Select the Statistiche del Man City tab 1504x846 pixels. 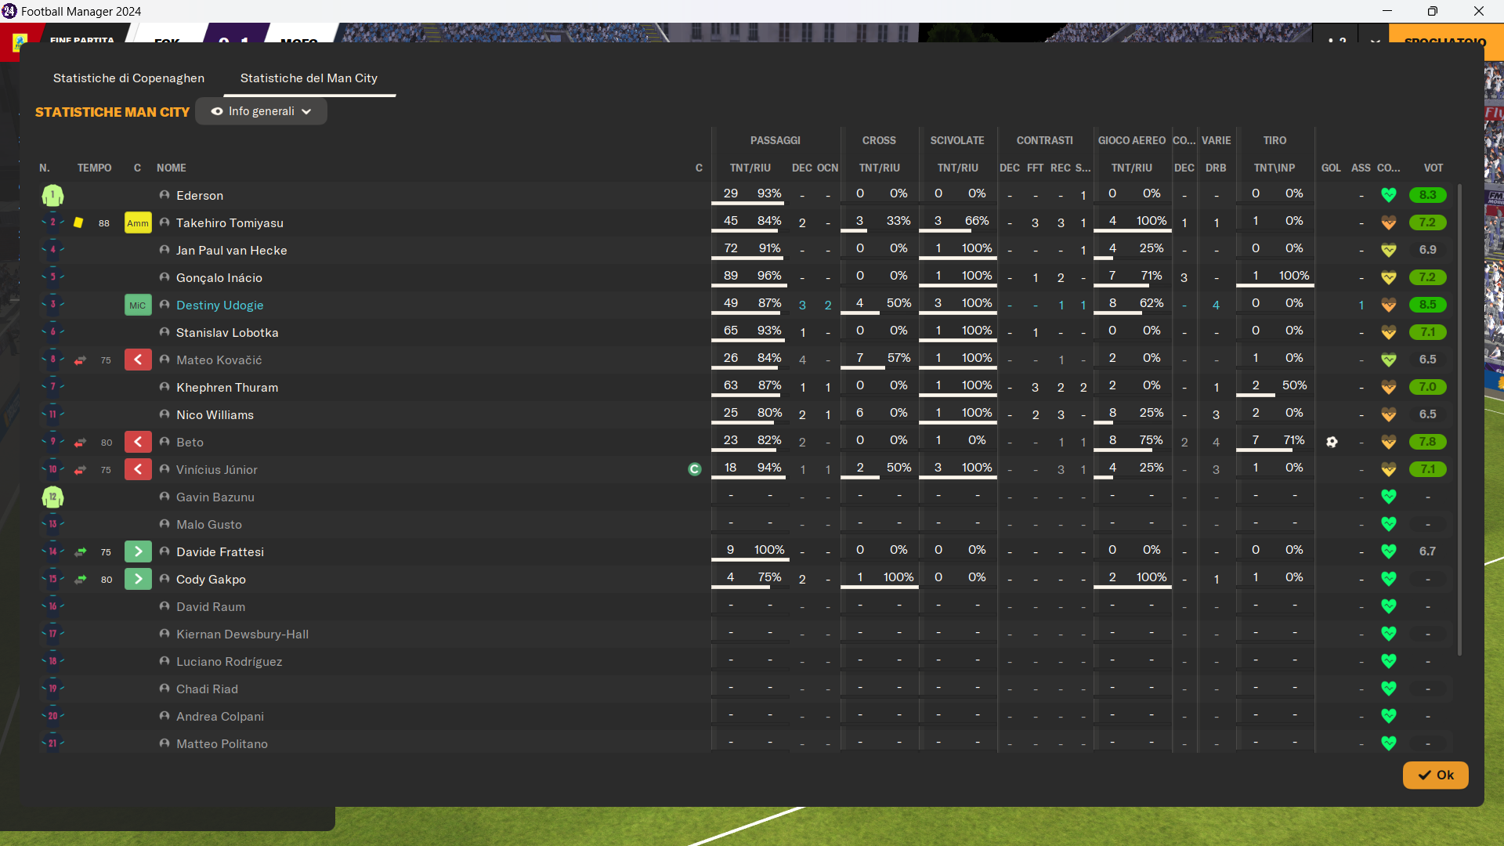(x=309, y=78)
